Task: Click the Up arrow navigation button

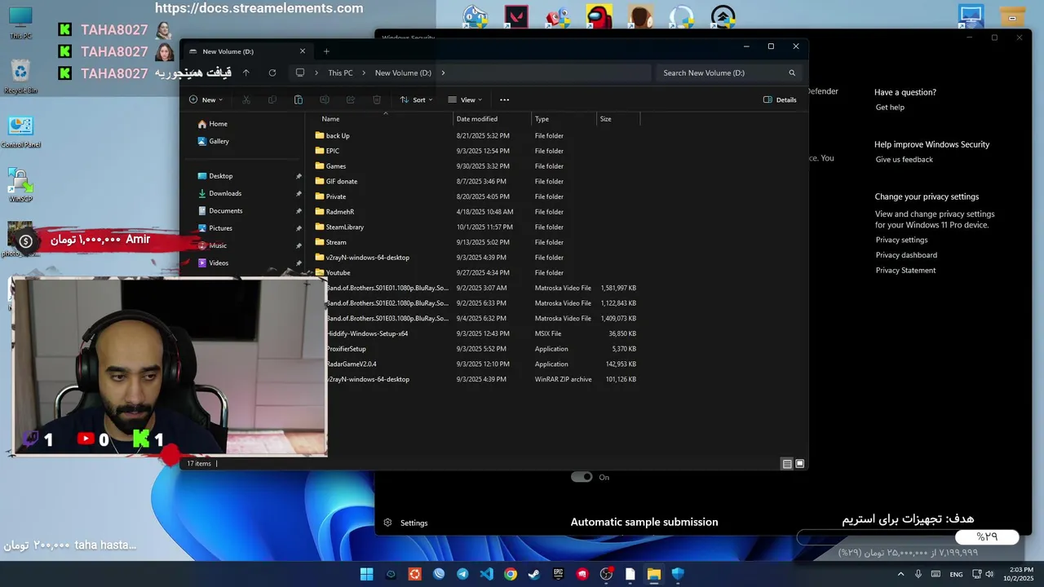Action: tap(246, 73)
